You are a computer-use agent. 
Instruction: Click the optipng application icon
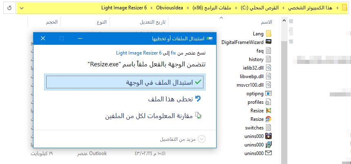coord(268,93)
